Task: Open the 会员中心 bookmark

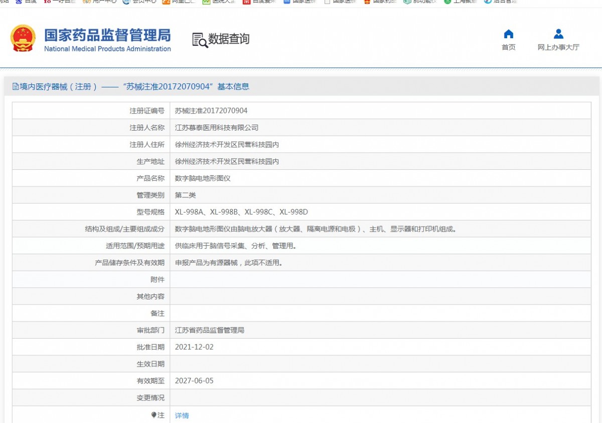Action: [x=139, y=2]
